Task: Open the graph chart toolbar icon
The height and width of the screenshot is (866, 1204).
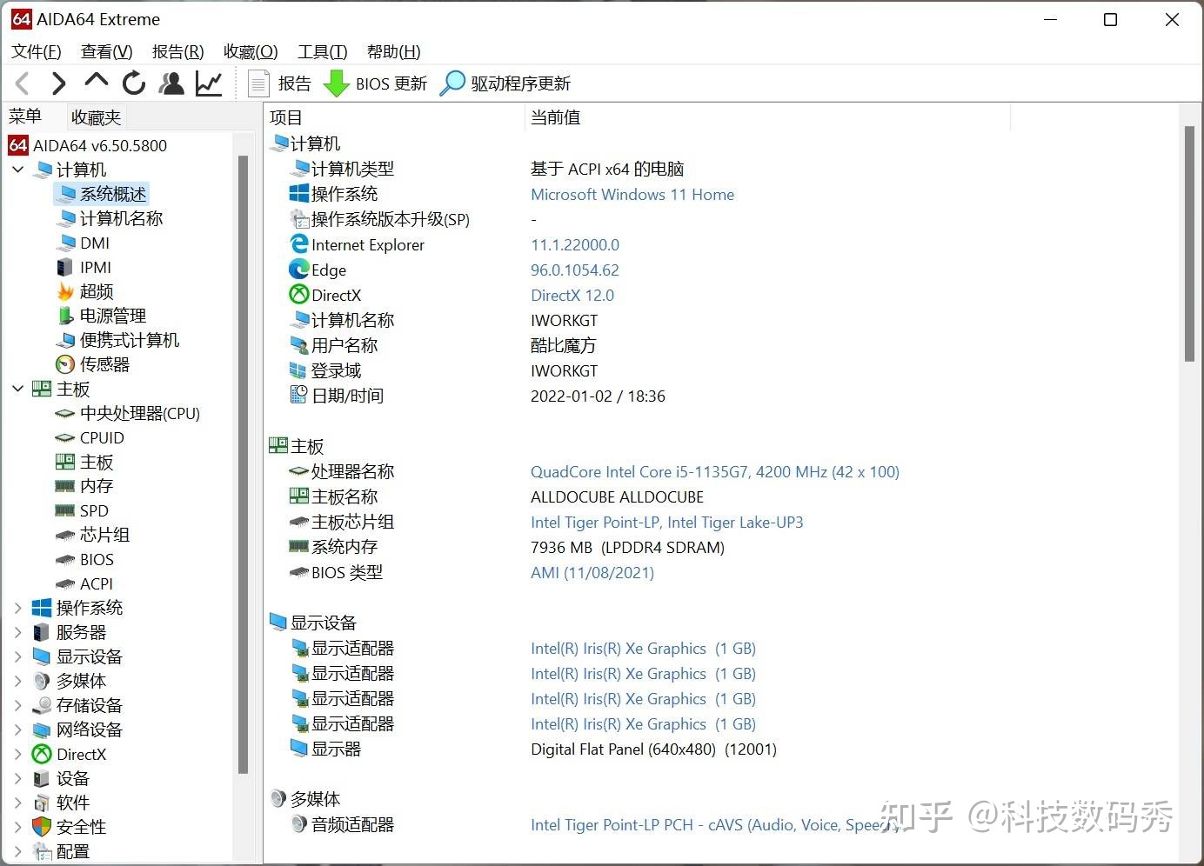Action: pyautogui.click(x=209, y=83)
